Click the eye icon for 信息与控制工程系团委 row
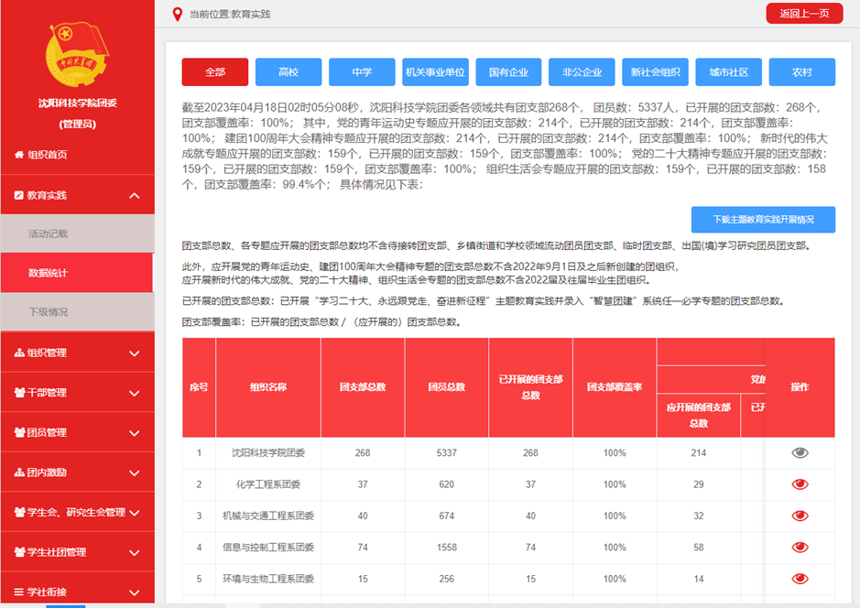This screenshot has height=608, width=860. 800,548
